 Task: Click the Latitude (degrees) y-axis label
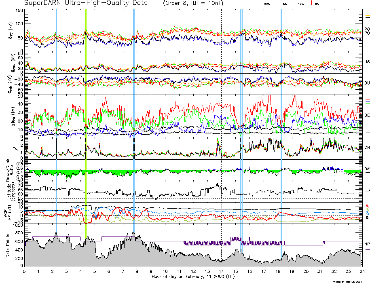point(8,189)
